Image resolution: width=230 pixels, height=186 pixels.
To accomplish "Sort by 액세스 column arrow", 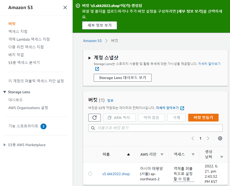I will point(193,154).
